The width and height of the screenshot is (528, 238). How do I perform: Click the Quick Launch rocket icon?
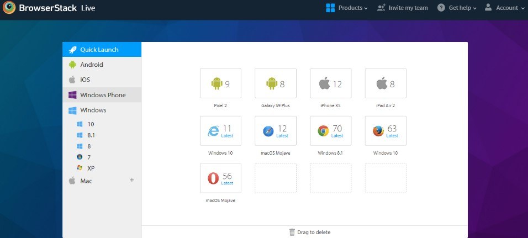click(x=72, y=50)
